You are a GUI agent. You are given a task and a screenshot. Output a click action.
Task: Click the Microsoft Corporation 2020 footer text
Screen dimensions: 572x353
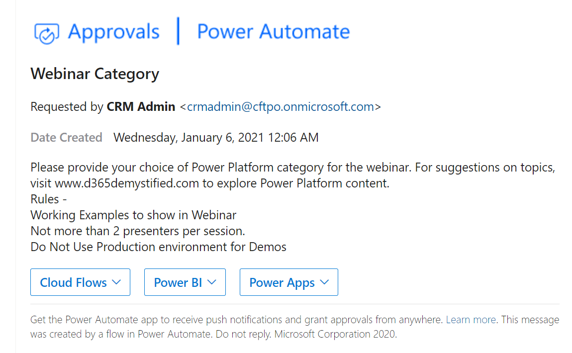pyautogui.click(x=335, y=335)
